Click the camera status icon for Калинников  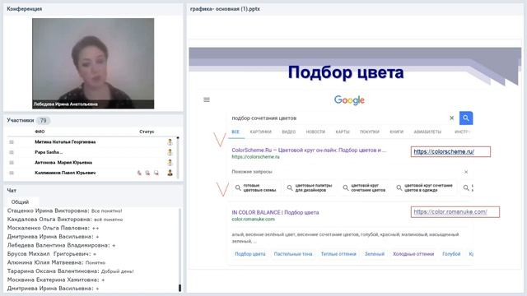click(147, 173)
